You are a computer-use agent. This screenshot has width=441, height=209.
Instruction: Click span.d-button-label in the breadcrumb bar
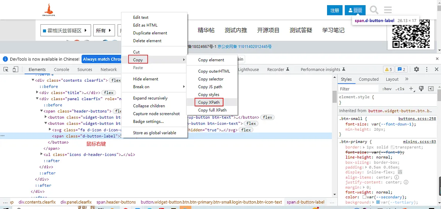pos(305,202)
